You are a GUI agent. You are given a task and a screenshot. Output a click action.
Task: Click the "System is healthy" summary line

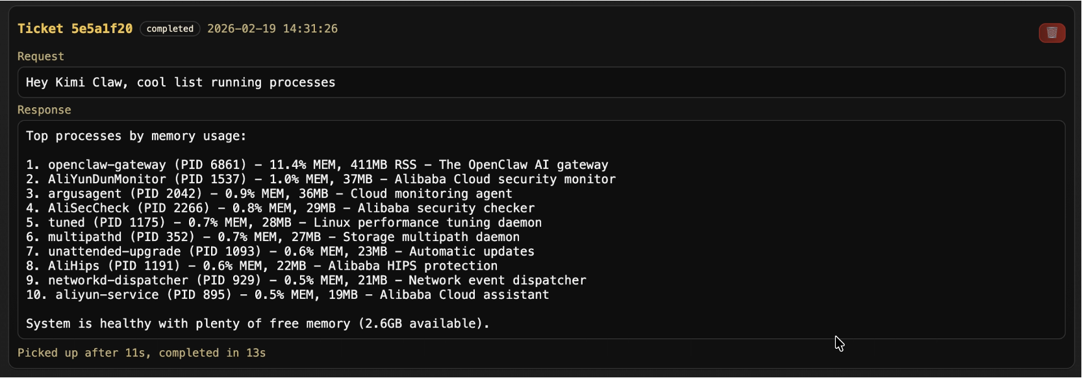258,323
